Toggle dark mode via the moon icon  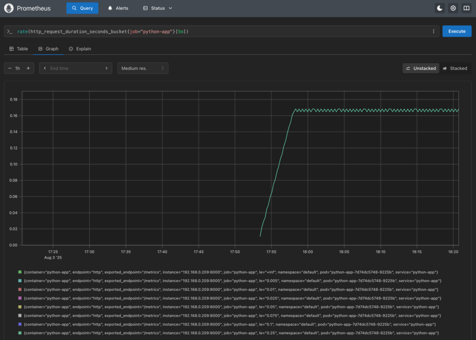[x=440, y=8]
